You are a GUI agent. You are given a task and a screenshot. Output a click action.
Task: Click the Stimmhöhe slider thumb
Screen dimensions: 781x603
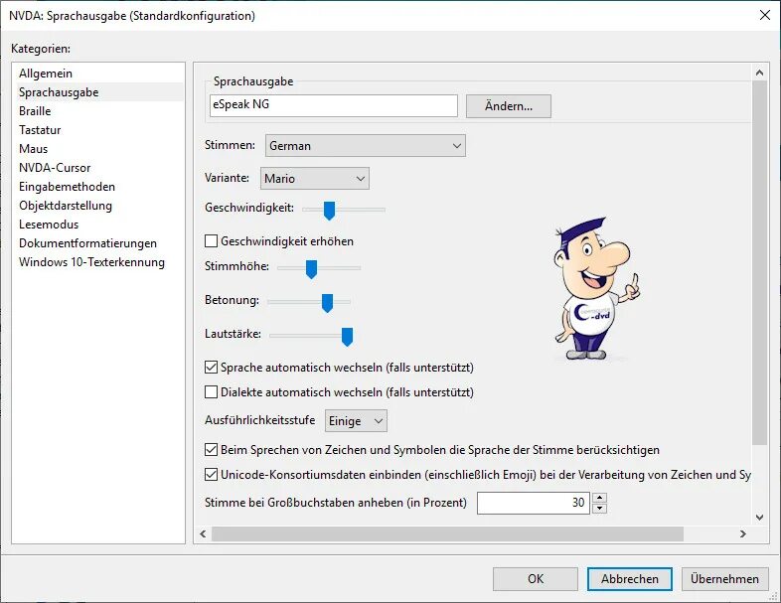(311, 269)
